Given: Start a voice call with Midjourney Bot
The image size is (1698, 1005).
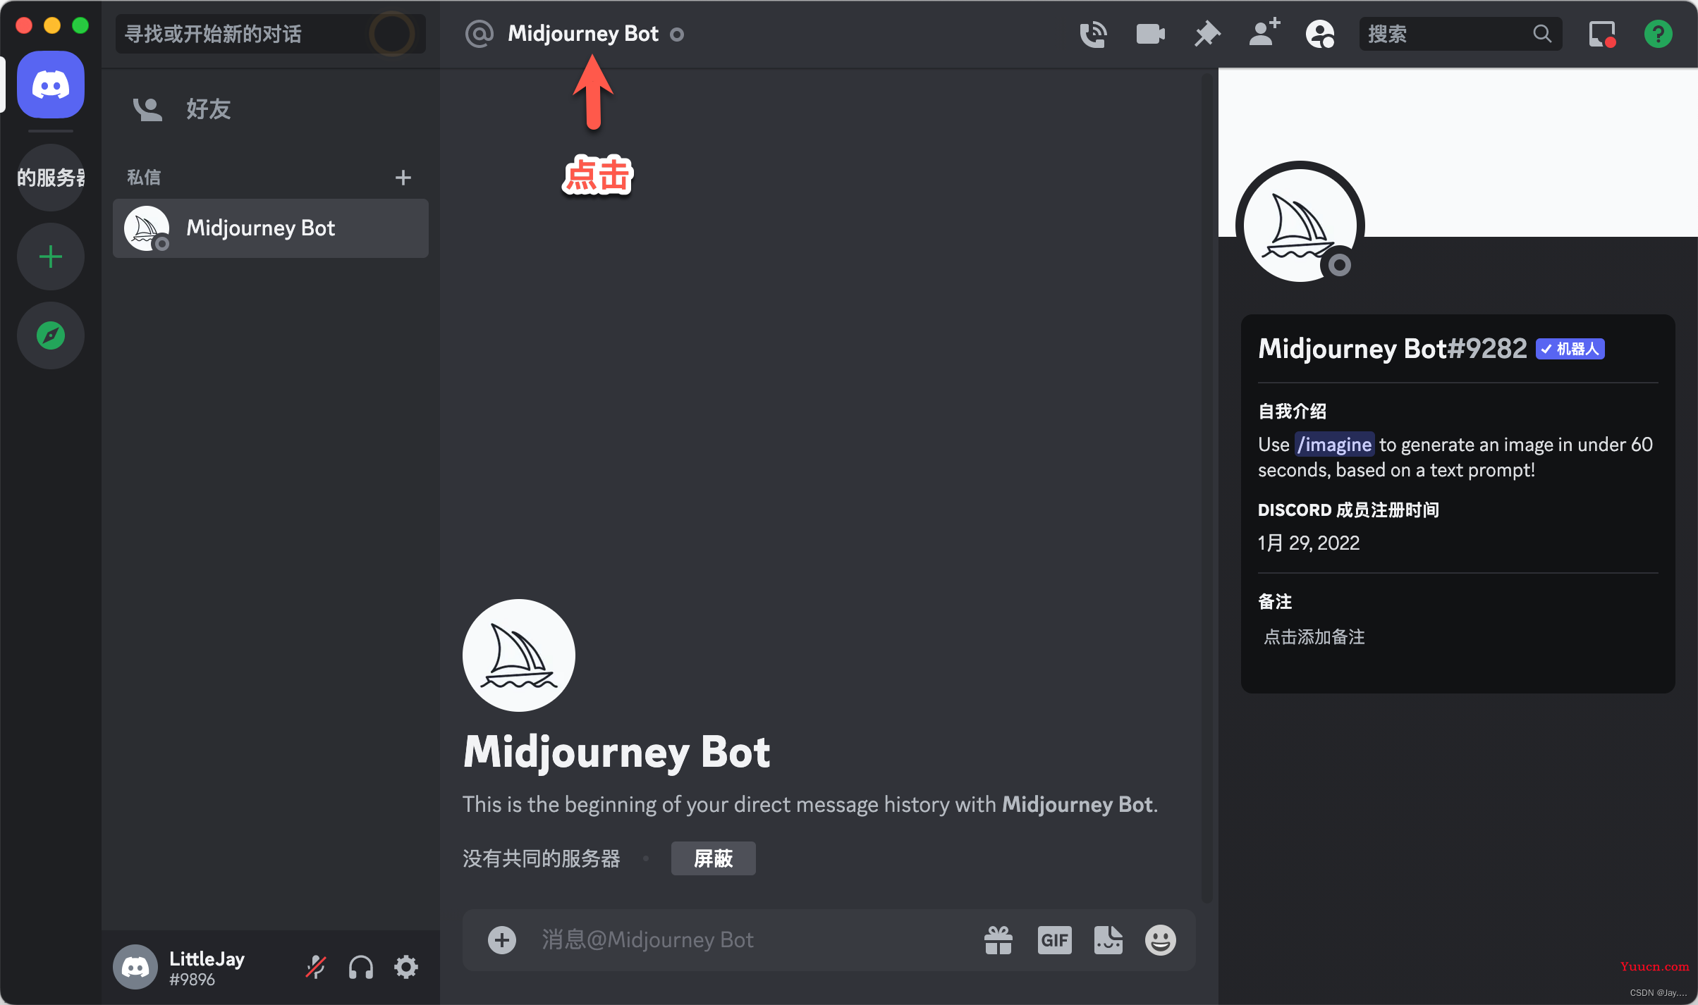Looking at the screenshot, I should (1093, 34).
